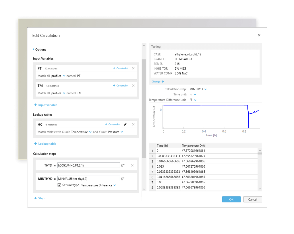Add a new Input variable
The height and width of the screenshot is (234, 294).
pos(45,105)
